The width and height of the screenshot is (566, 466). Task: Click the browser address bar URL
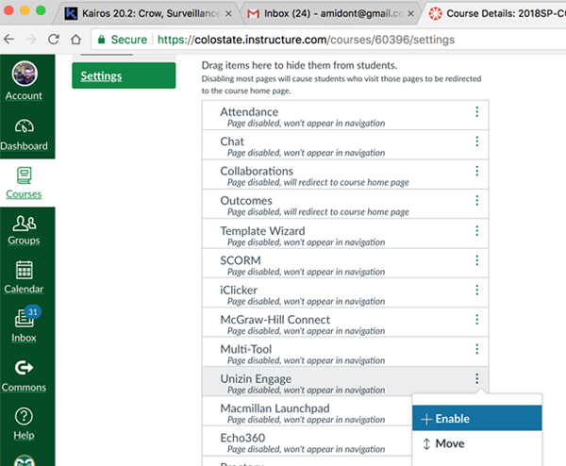pyautogui.click(x=306, y=40)
